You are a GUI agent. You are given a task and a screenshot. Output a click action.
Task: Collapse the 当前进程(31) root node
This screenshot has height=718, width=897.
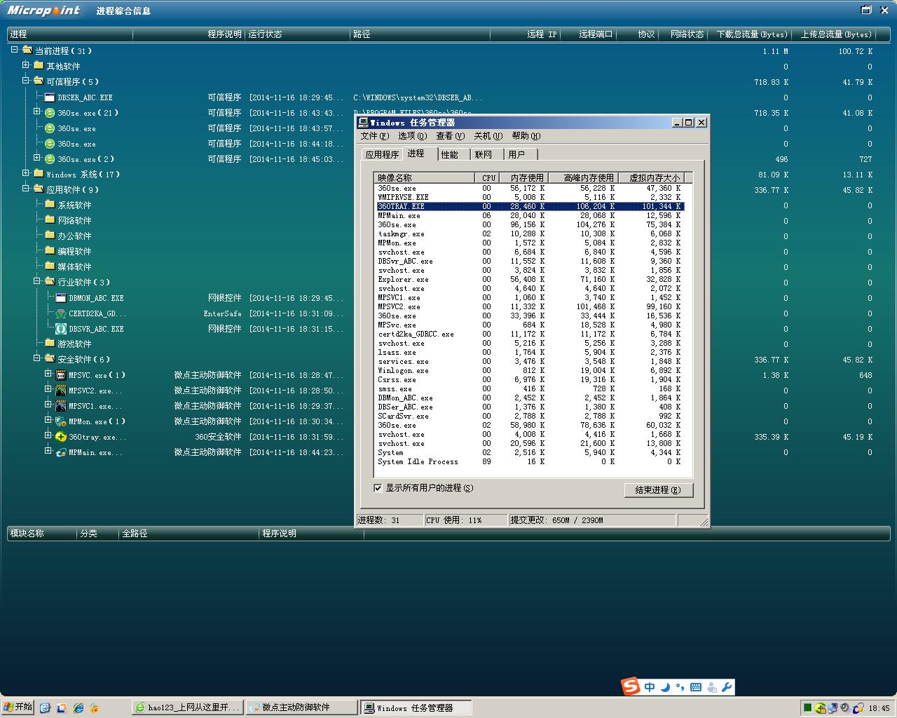coord(15,50)
